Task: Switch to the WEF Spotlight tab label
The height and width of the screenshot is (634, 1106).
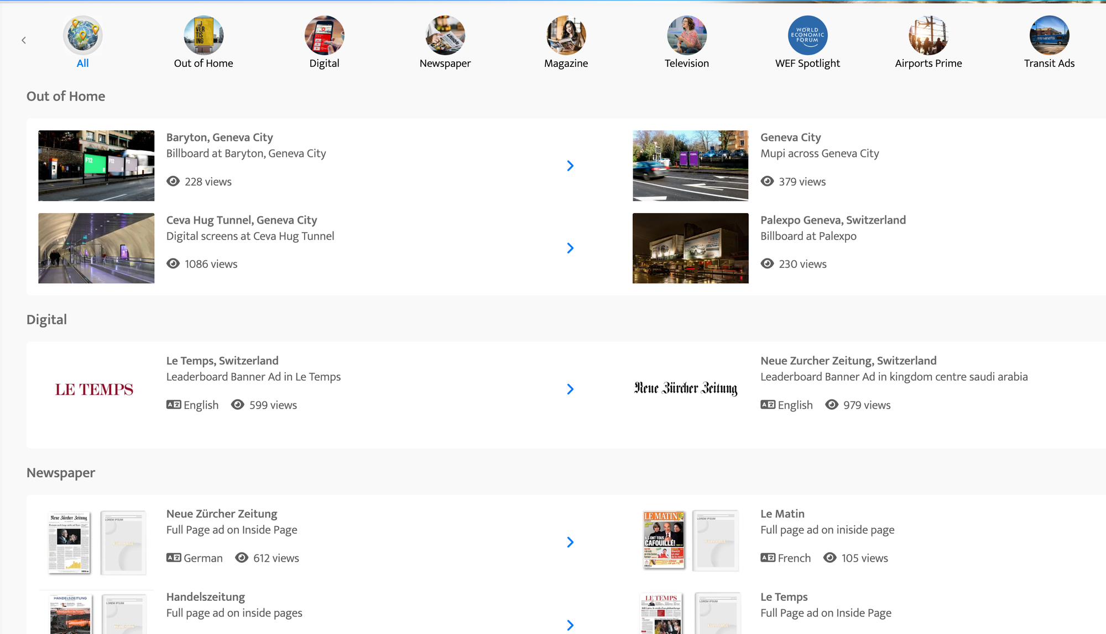Action: pyautogui.click(x=807, y=63)
